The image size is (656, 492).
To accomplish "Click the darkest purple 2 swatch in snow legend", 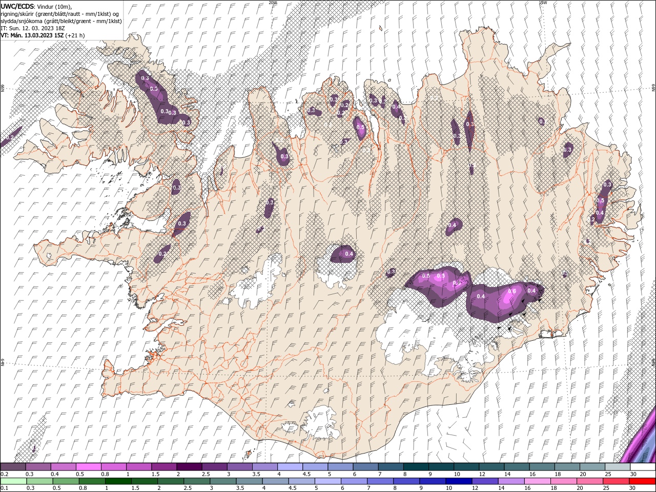I will click(189, 467).
